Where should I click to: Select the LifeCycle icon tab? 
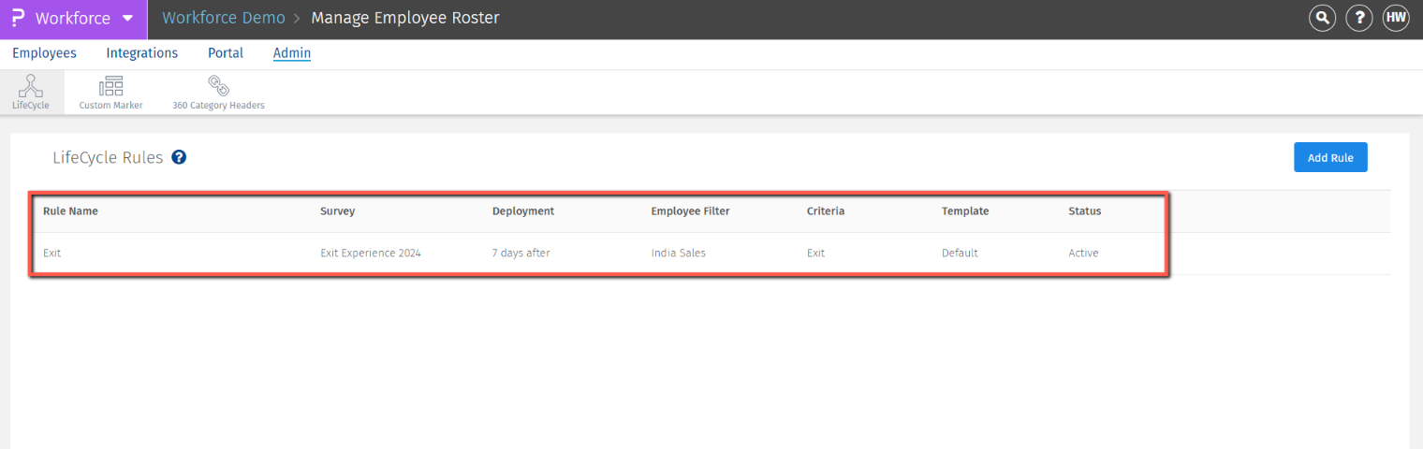(31, 93)
